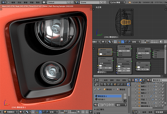Open 全域 orientation dropdown in right-view header
This screenshot has width=167, height=114.
[136, 42]
